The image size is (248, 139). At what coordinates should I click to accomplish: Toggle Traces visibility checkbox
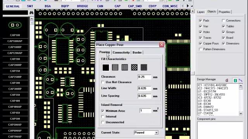(x=200, y=38)
